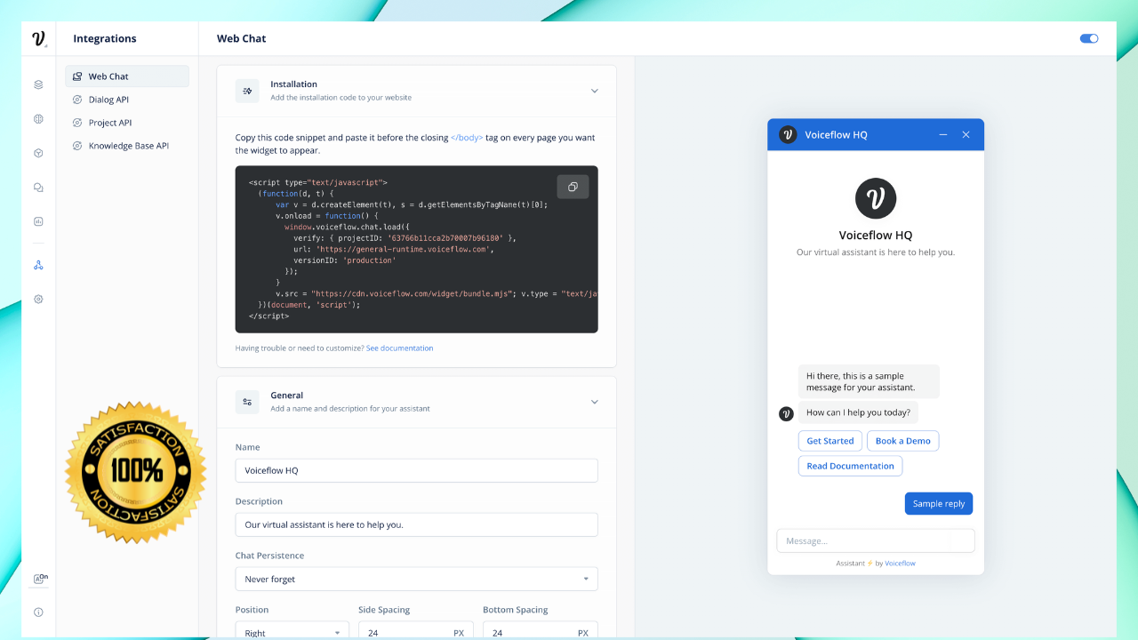Open the Chat Persistence 'Never forget' dropdown
The height and width of the screenshot is (640, 1138).
click(x=417, y=579)
